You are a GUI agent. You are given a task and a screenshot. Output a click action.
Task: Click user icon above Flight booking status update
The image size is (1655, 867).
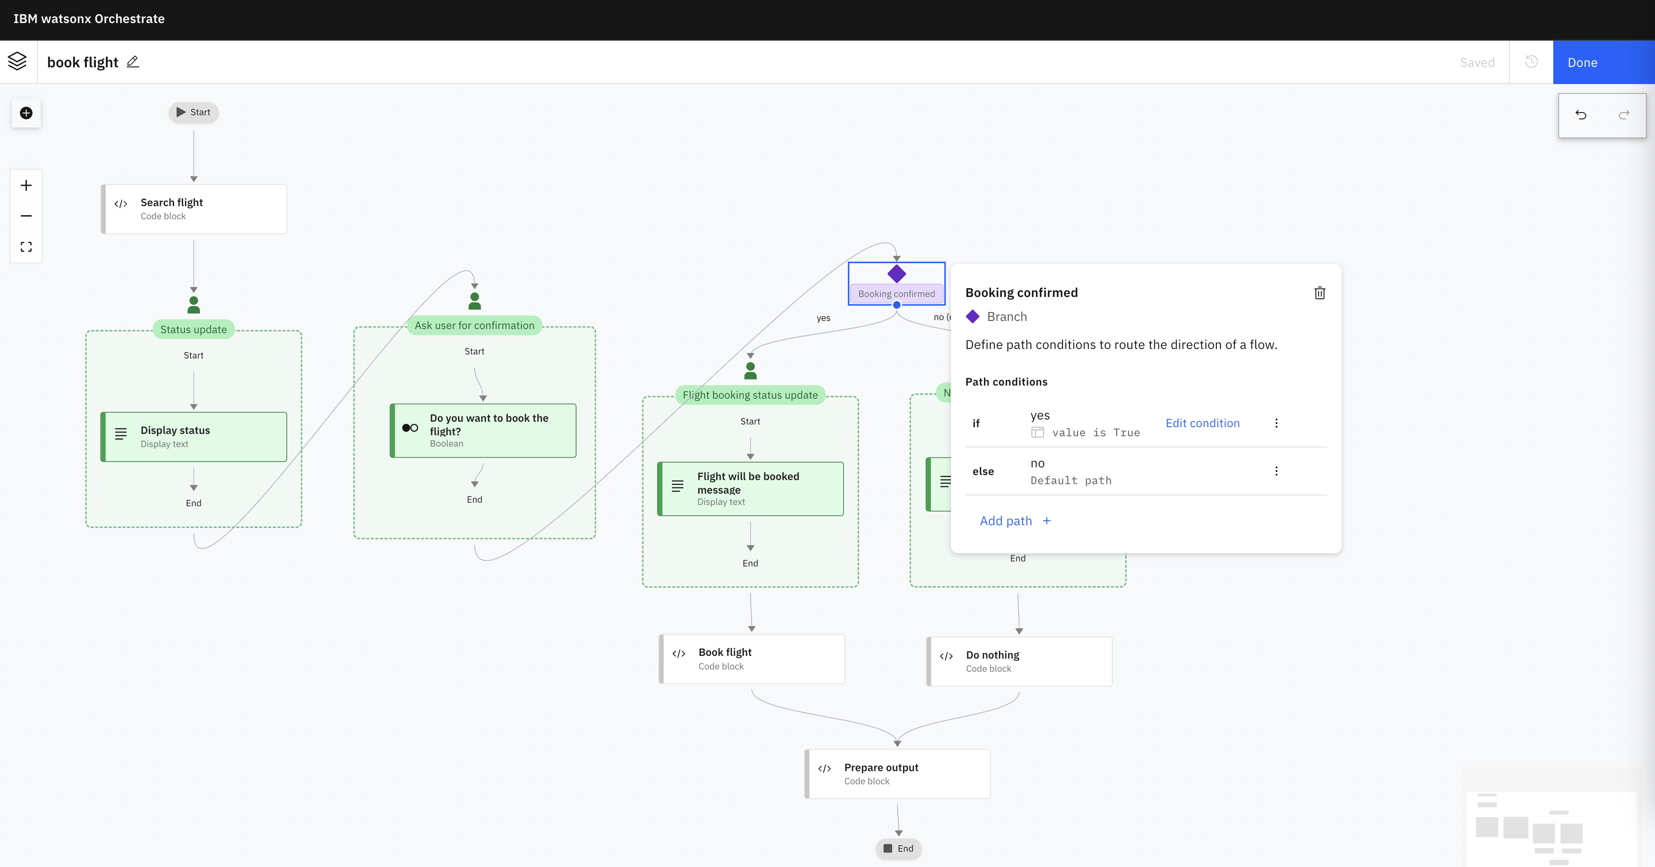click(751, 371)
